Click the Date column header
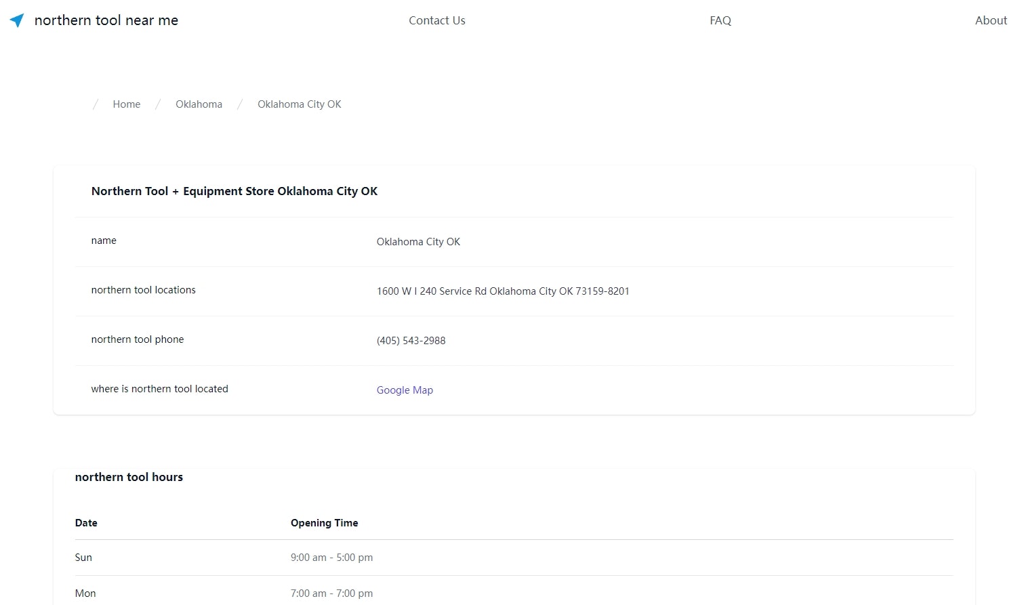The height and width of the screenshot is (605, 1024). 86,523
